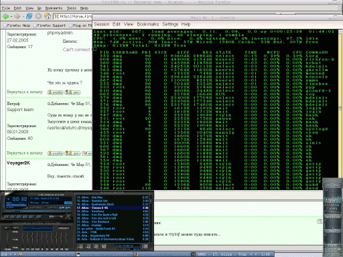
Task: Click the XMMS balance slider
Action: [53, 207]
